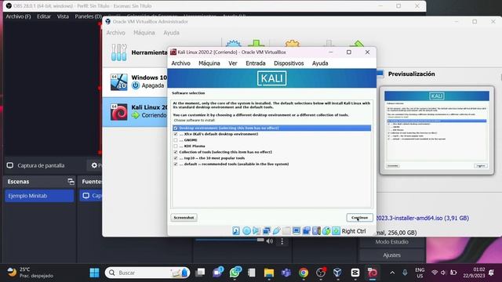This screenshot has height=282, width=502.
Task: Click the network adapters status icon
Action: 267,231
